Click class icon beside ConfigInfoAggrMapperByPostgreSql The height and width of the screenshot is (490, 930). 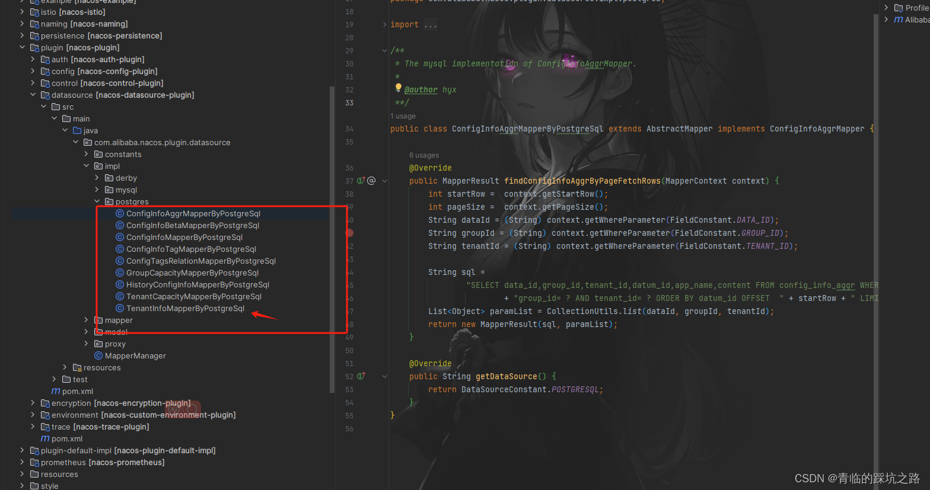coord(120,213)
